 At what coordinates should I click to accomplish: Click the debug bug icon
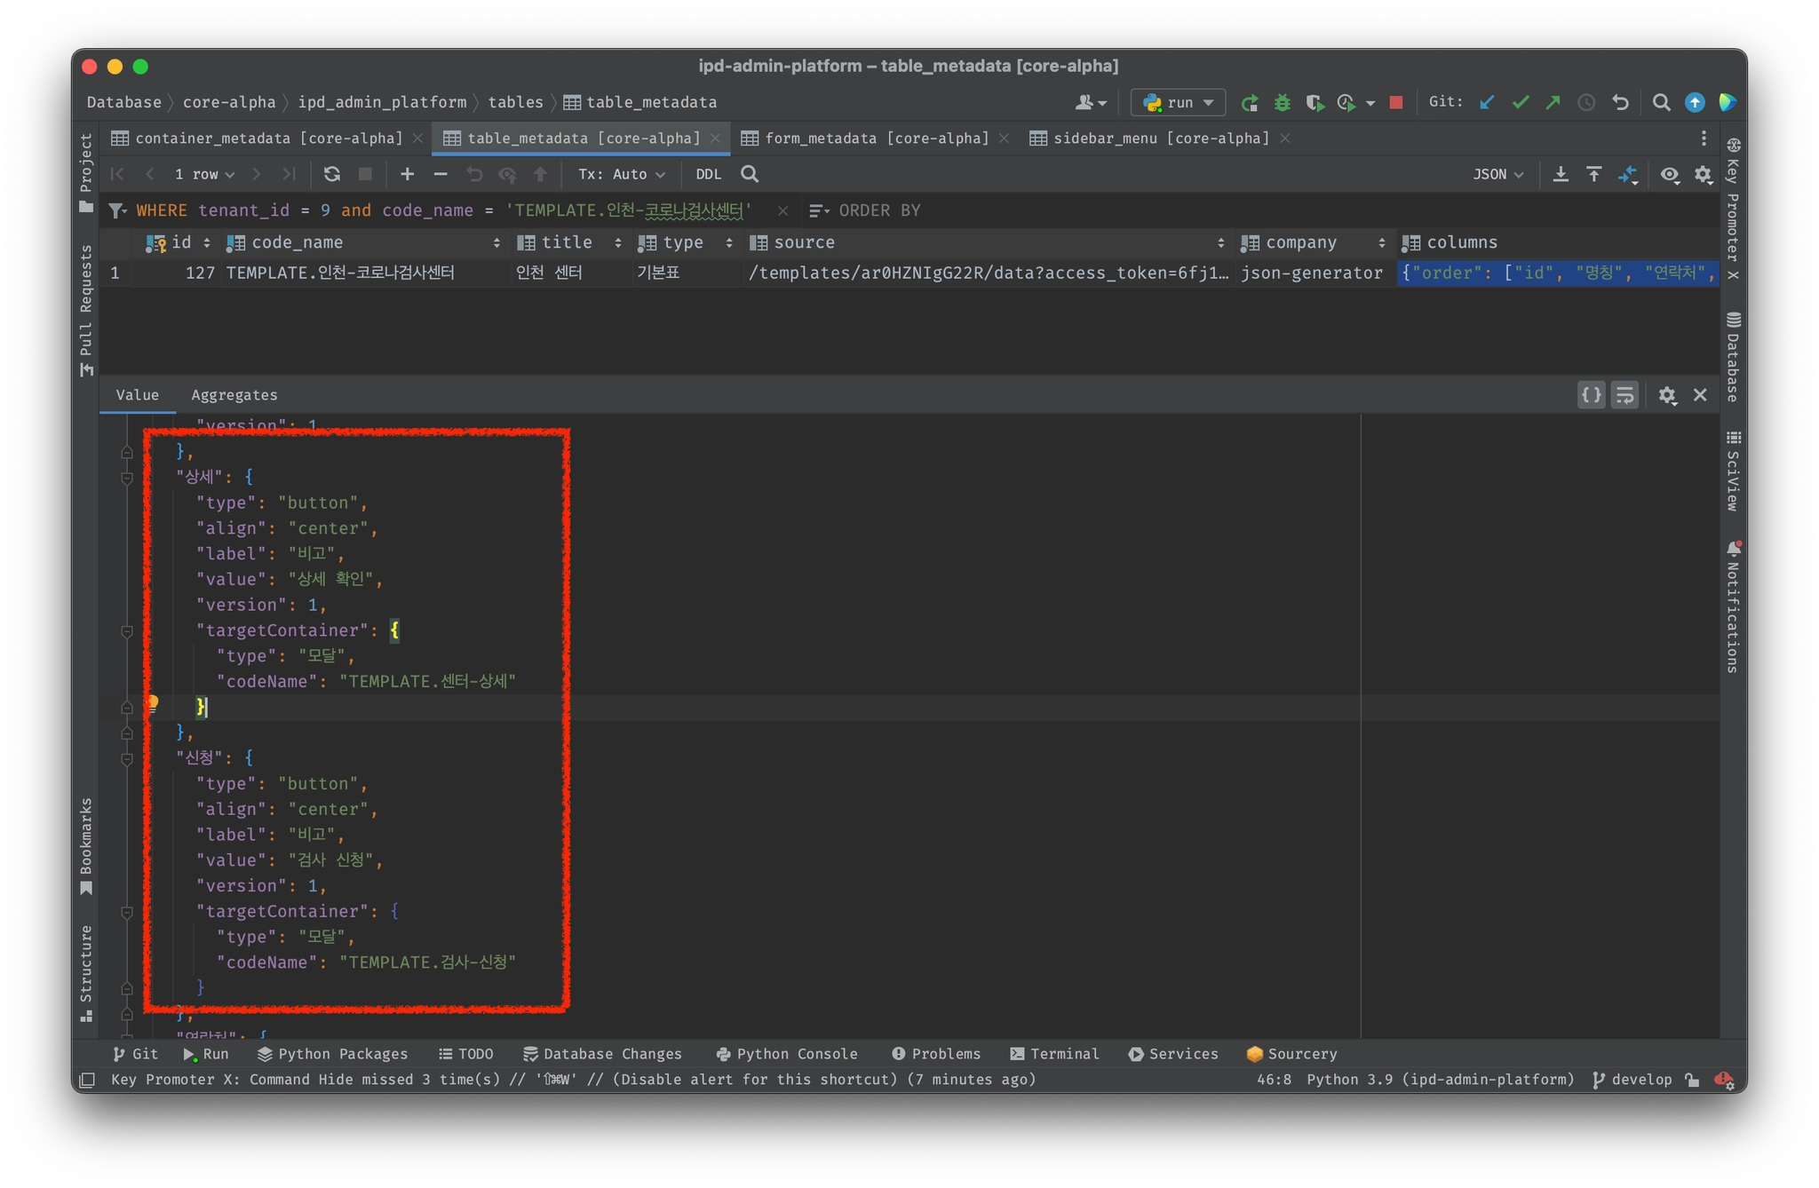1282,103
